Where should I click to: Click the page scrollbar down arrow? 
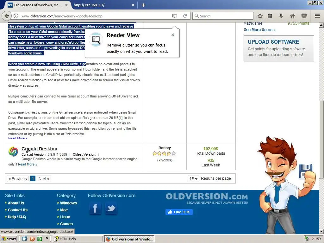(x=321, y=232)
